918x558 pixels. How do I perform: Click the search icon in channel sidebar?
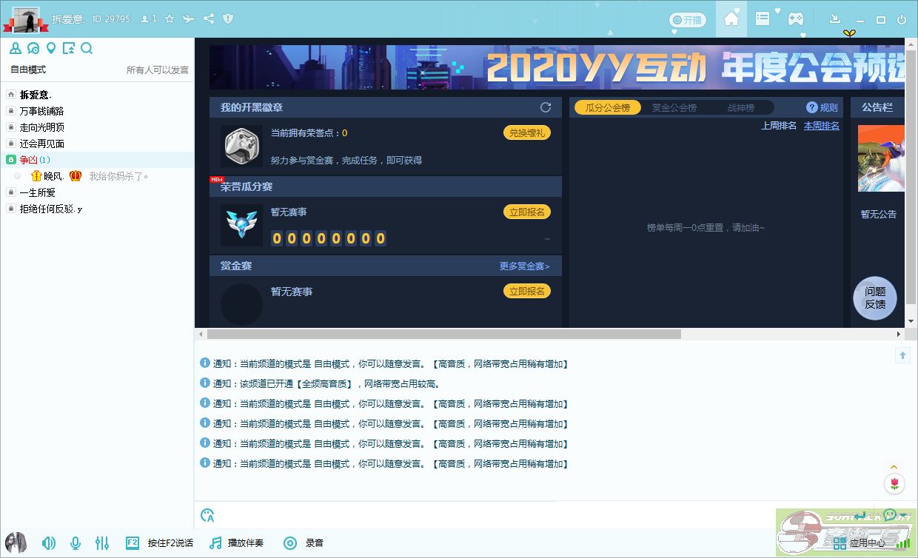(x=87, y=49)
